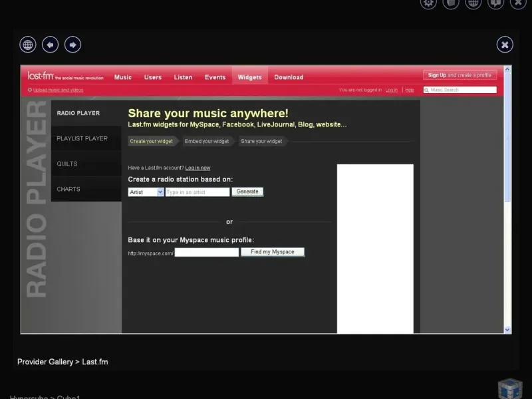The width and height of the screenshot is (532, 399).
Task: Click the Provider Gallery breadcrumb
Action: point(45,362)
